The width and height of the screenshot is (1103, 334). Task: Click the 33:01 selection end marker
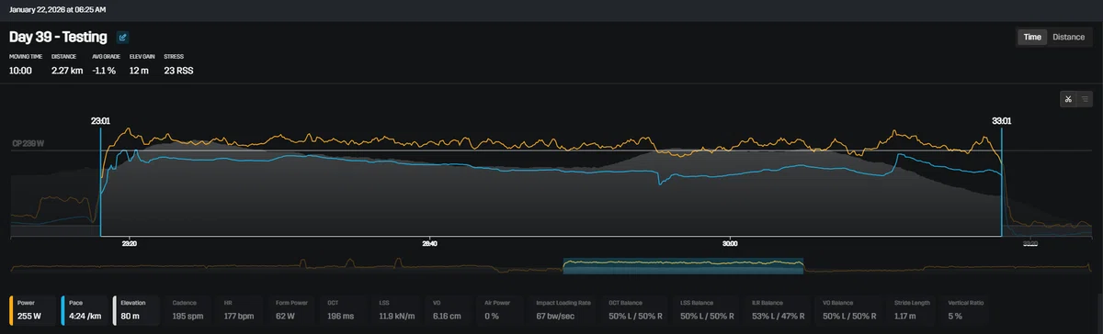point(1001,120)
